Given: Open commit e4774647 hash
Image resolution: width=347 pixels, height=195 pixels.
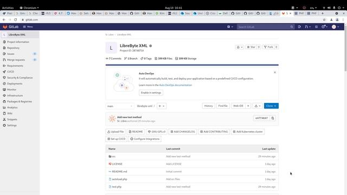Looking at the screenshot, I should 261,118.
